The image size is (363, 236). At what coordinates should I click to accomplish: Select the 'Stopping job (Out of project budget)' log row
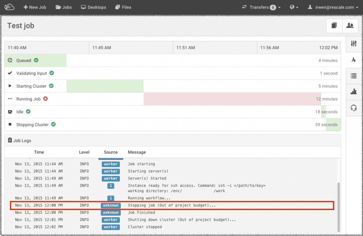pos(172,205)
